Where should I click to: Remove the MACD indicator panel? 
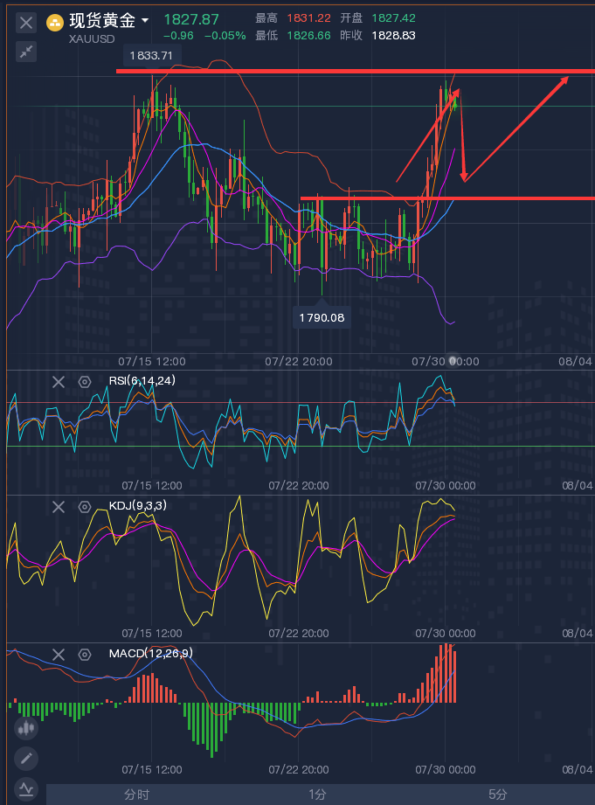pyautogui.click(x=59, y=654)
